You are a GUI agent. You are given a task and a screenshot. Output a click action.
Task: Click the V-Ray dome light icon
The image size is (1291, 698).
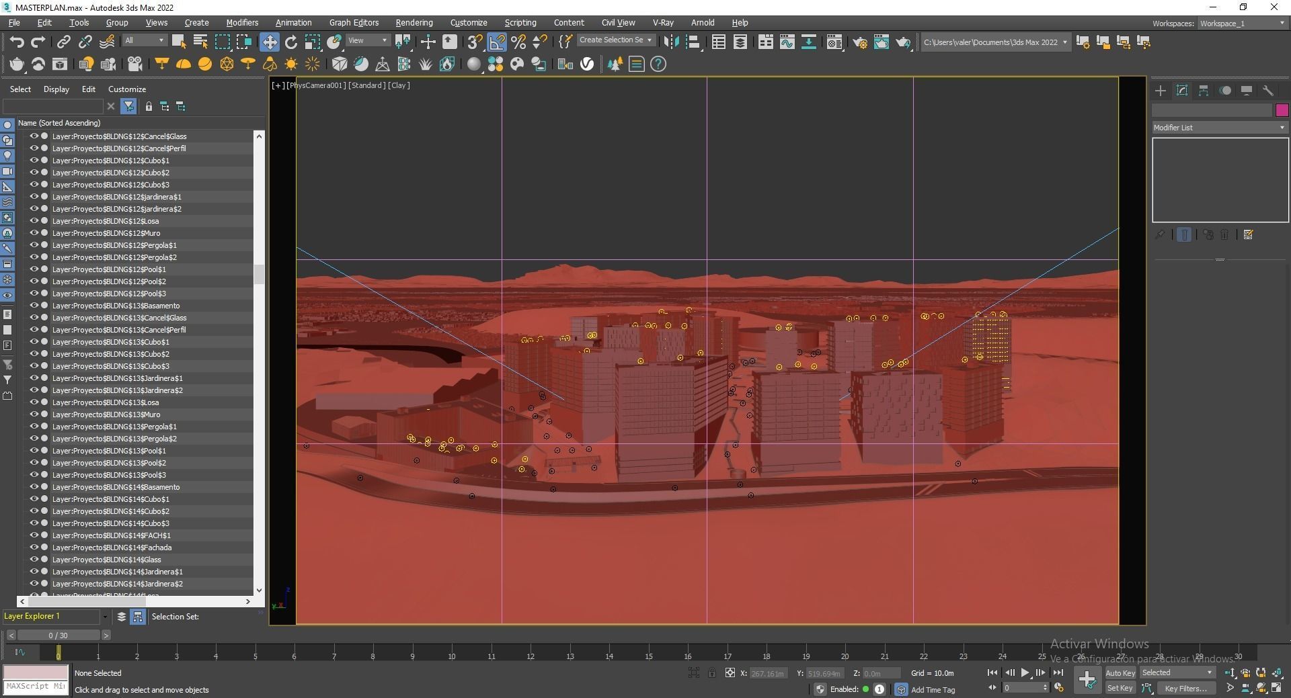click(x=184, y=64)
